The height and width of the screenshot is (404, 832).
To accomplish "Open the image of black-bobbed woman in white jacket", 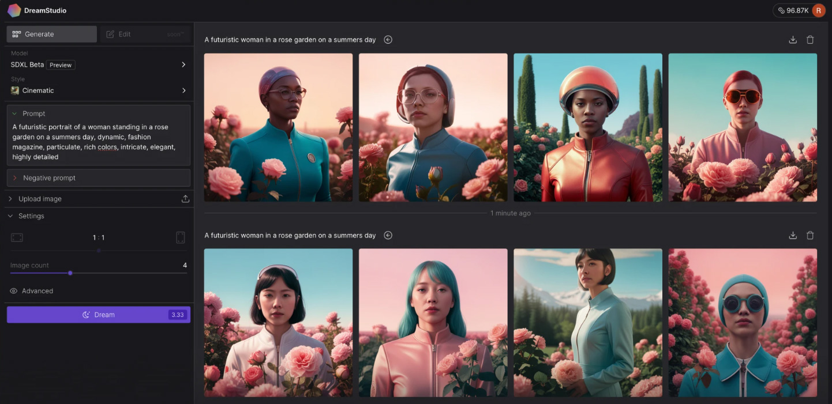I will coord(278,323).
